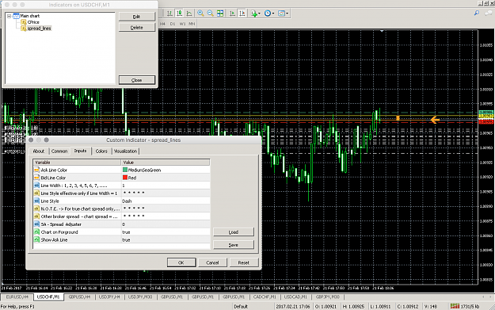Switch to line chart display
This screenshot has width=495, height=310.
[x=189, y=13]
